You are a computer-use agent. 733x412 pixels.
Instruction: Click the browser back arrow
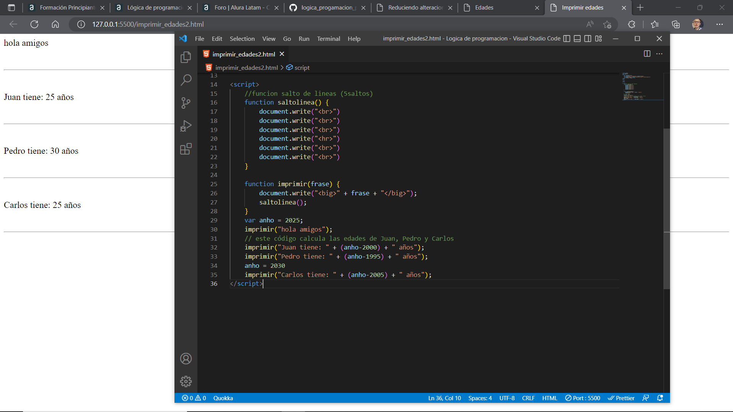coord(13,24)
